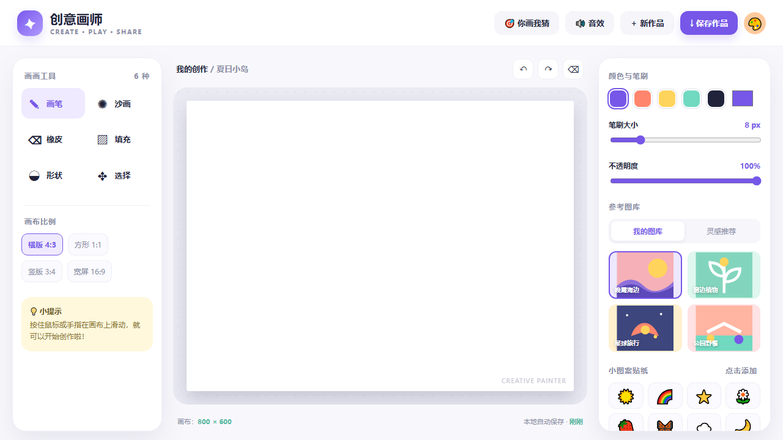The height and width of the screenshot is (440, 783).
Task: Click the sparkle app logo
Action: (30, 23)
